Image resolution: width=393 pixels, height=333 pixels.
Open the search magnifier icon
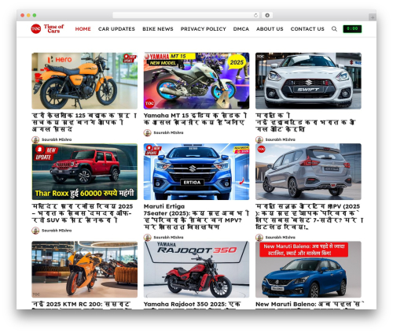[x=334, y=29]
